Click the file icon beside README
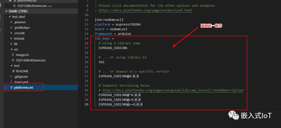The width and height of the screenshot is (281, 128). tap(14, 71)
